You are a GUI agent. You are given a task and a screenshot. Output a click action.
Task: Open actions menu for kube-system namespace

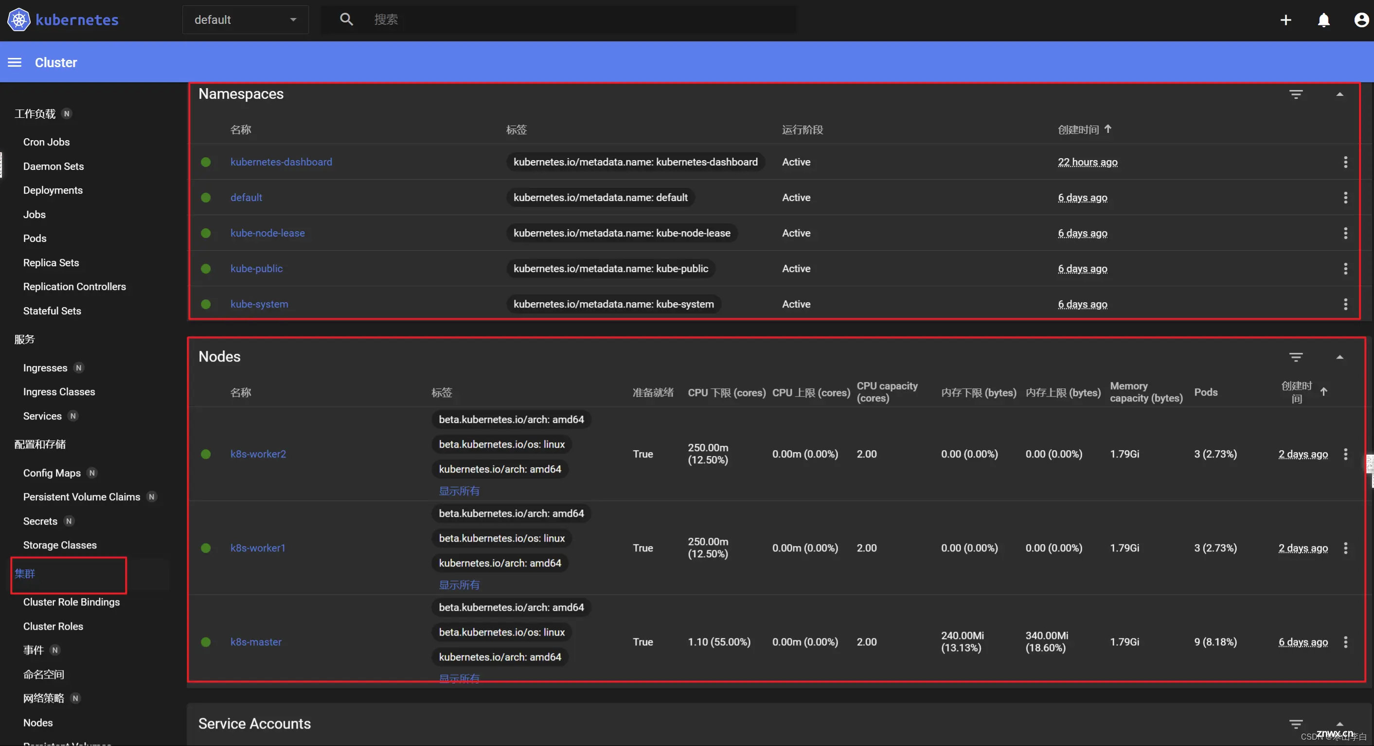pyautogui.click(x=1345, y=304)
